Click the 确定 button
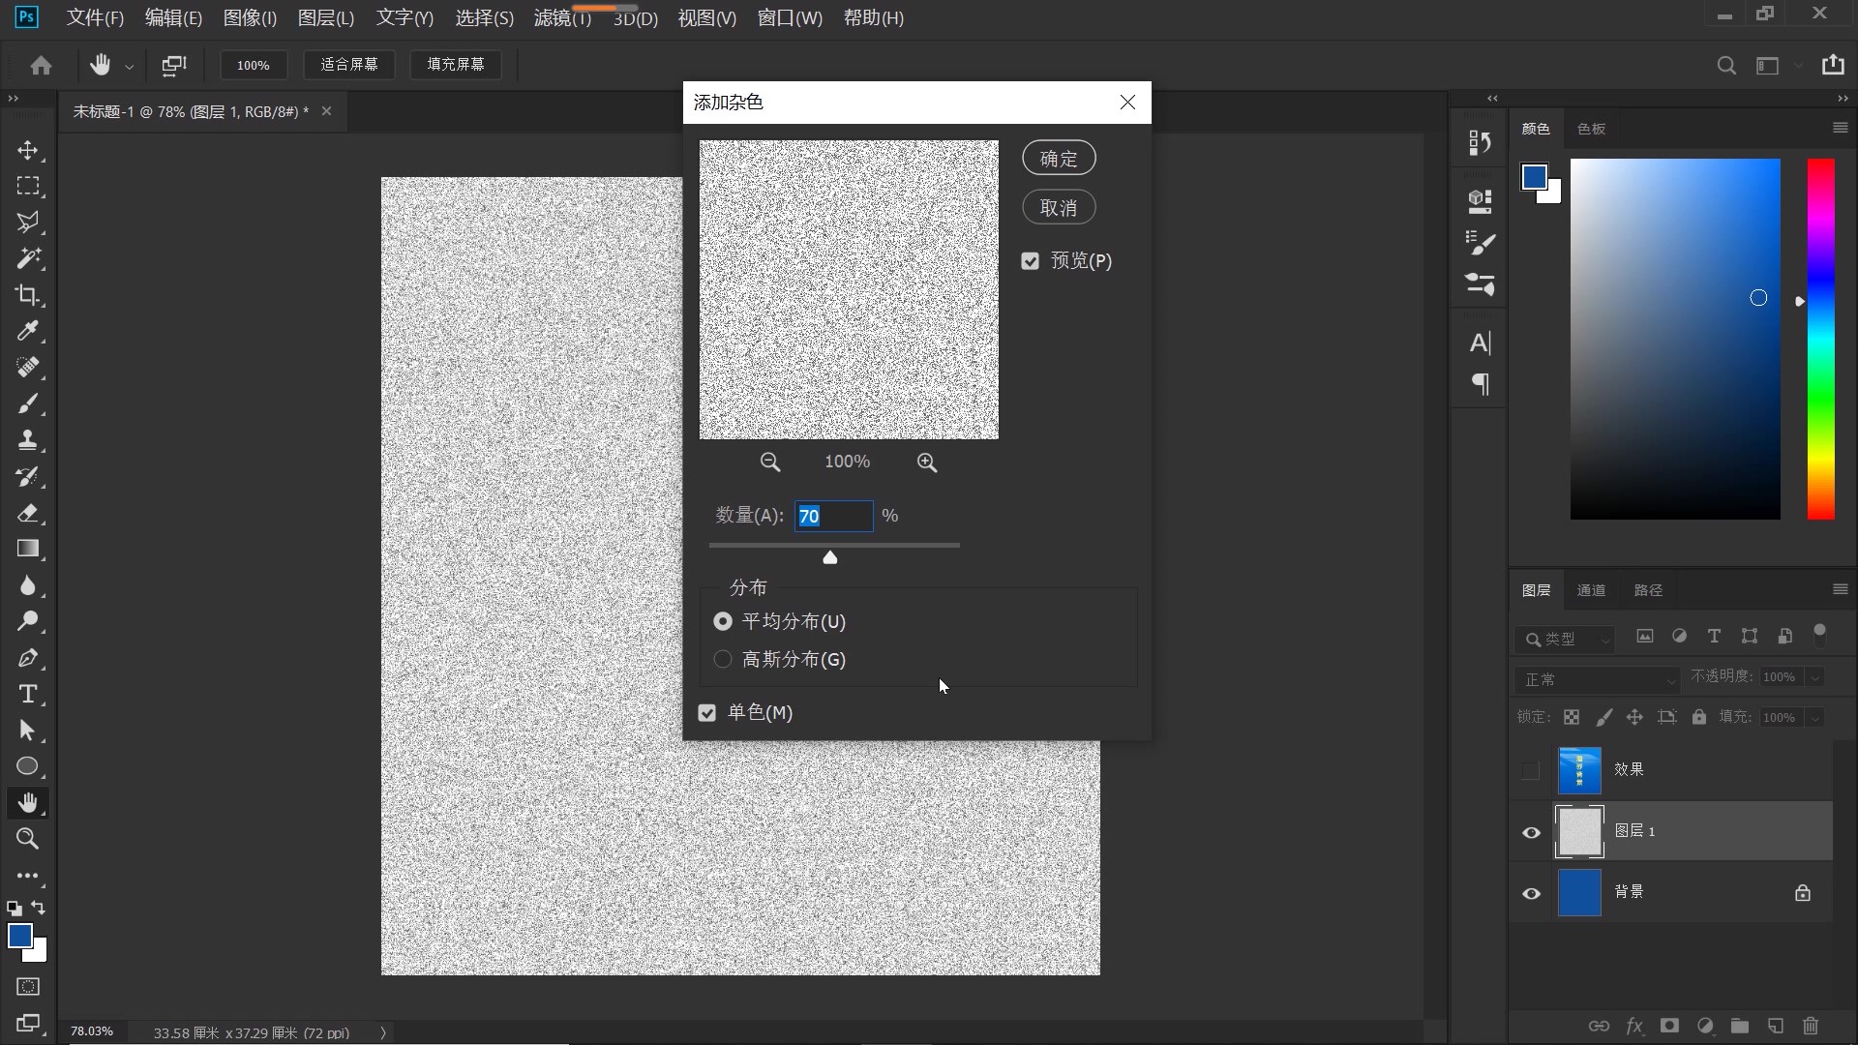1858x1045 pixels. (x=1058, y=157)
